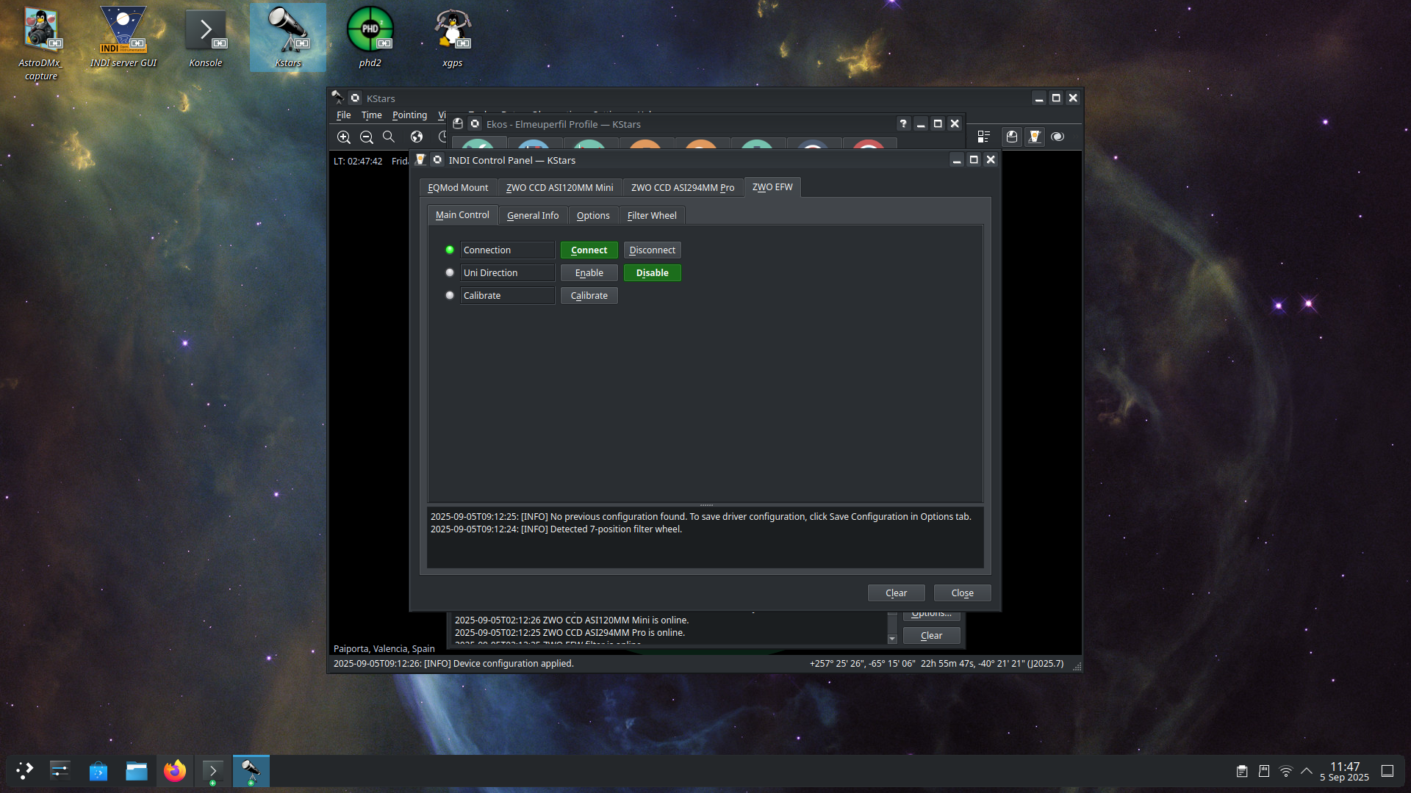Switch to the ZWO CCD ASI120MM Mini tab

click(559, 187)
